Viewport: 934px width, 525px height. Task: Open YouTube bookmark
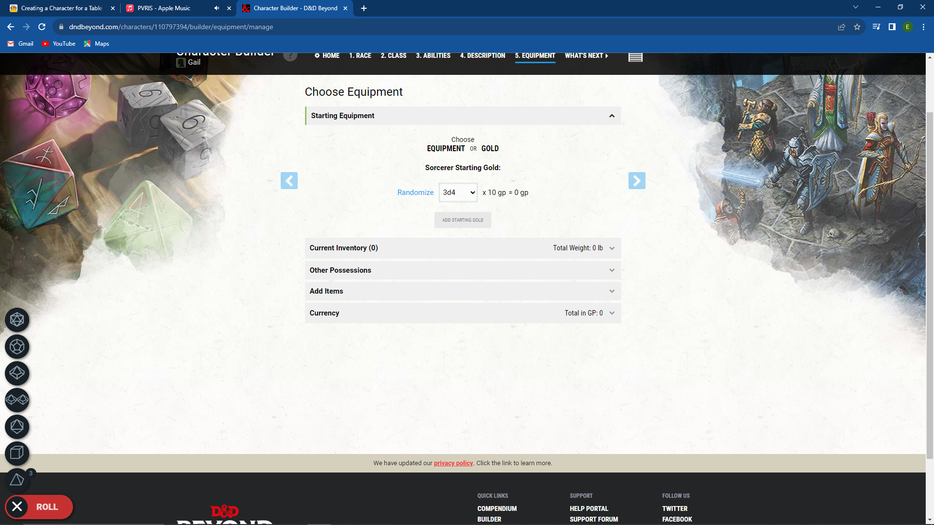(x=58, y=44)
